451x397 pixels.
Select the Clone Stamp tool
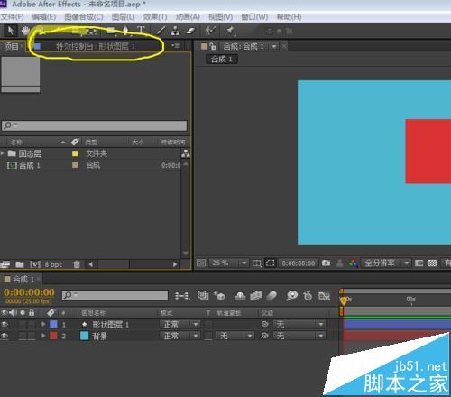click(x=175, y=31)
